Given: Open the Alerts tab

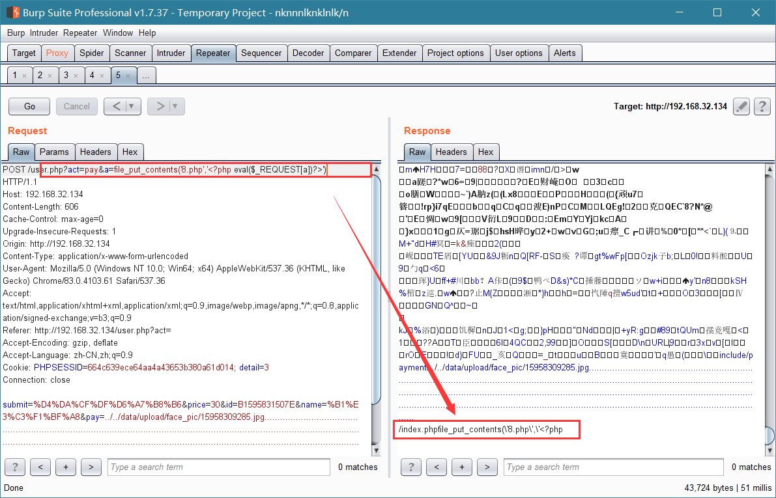Looking at the screenshot, I should [565, 53].
